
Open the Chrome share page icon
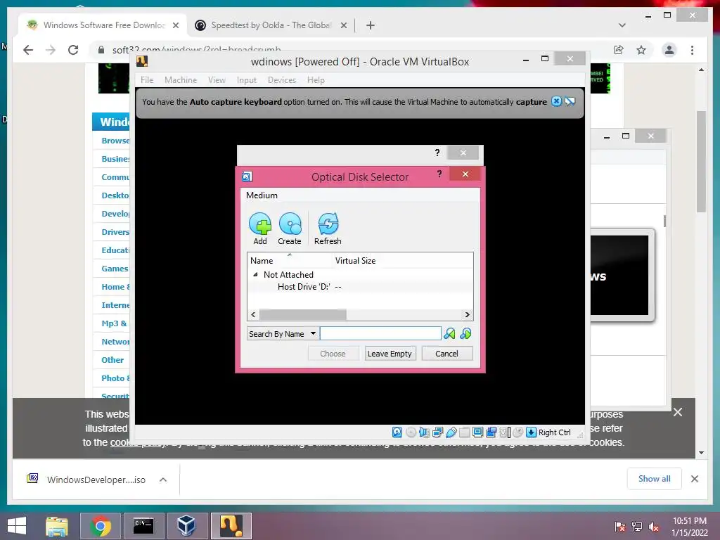(619, 50)
